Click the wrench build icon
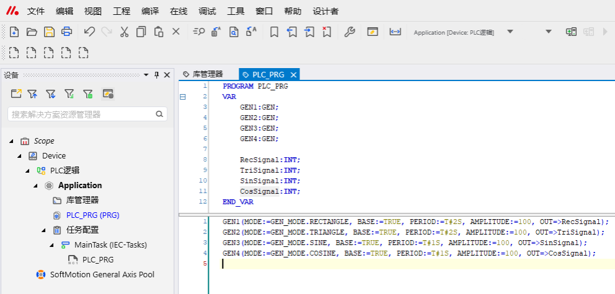 [350, 32]
